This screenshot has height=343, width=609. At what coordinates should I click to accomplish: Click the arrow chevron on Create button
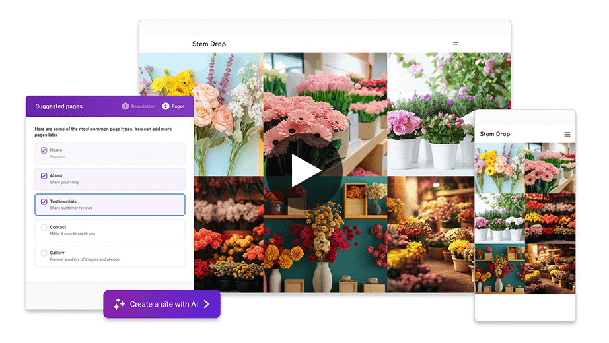point(207,304)
